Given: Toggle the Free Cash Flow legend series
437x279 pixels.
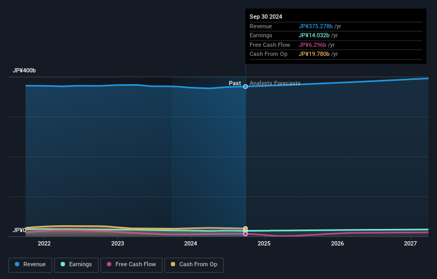Looking at the screenshot, I should (131, 265).
